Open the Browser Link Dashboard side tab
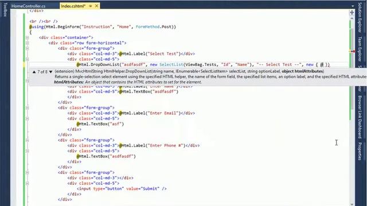 point(360,117)
